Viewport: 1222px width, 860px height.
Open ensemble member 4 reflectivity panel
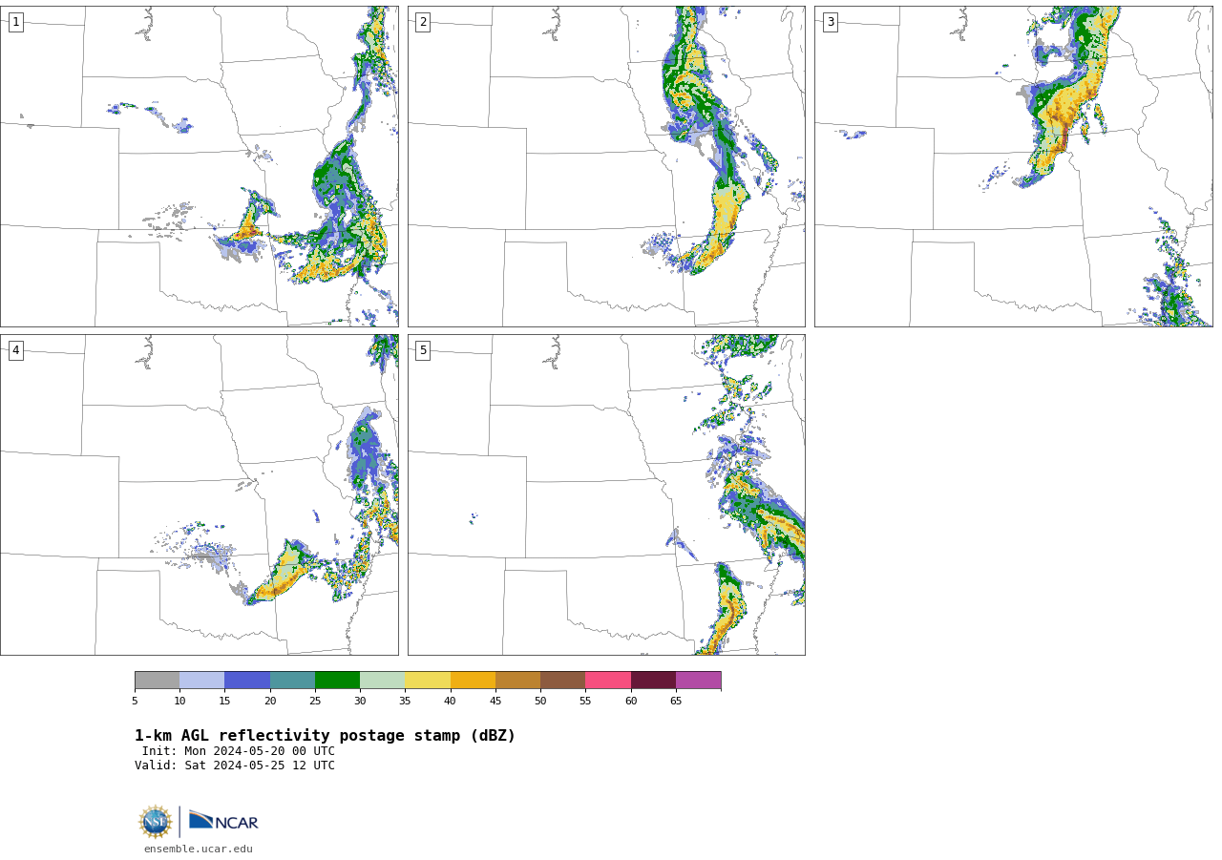coord(199,494)
